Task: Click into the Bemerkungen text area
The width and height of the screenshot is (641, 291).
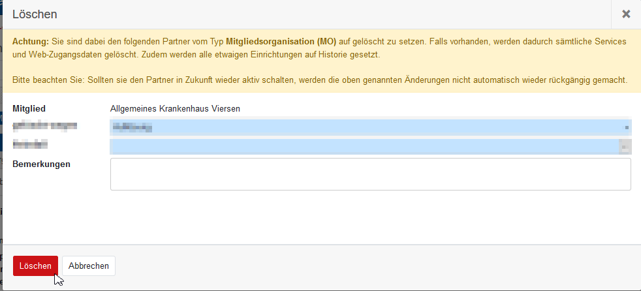Action: 370,174
